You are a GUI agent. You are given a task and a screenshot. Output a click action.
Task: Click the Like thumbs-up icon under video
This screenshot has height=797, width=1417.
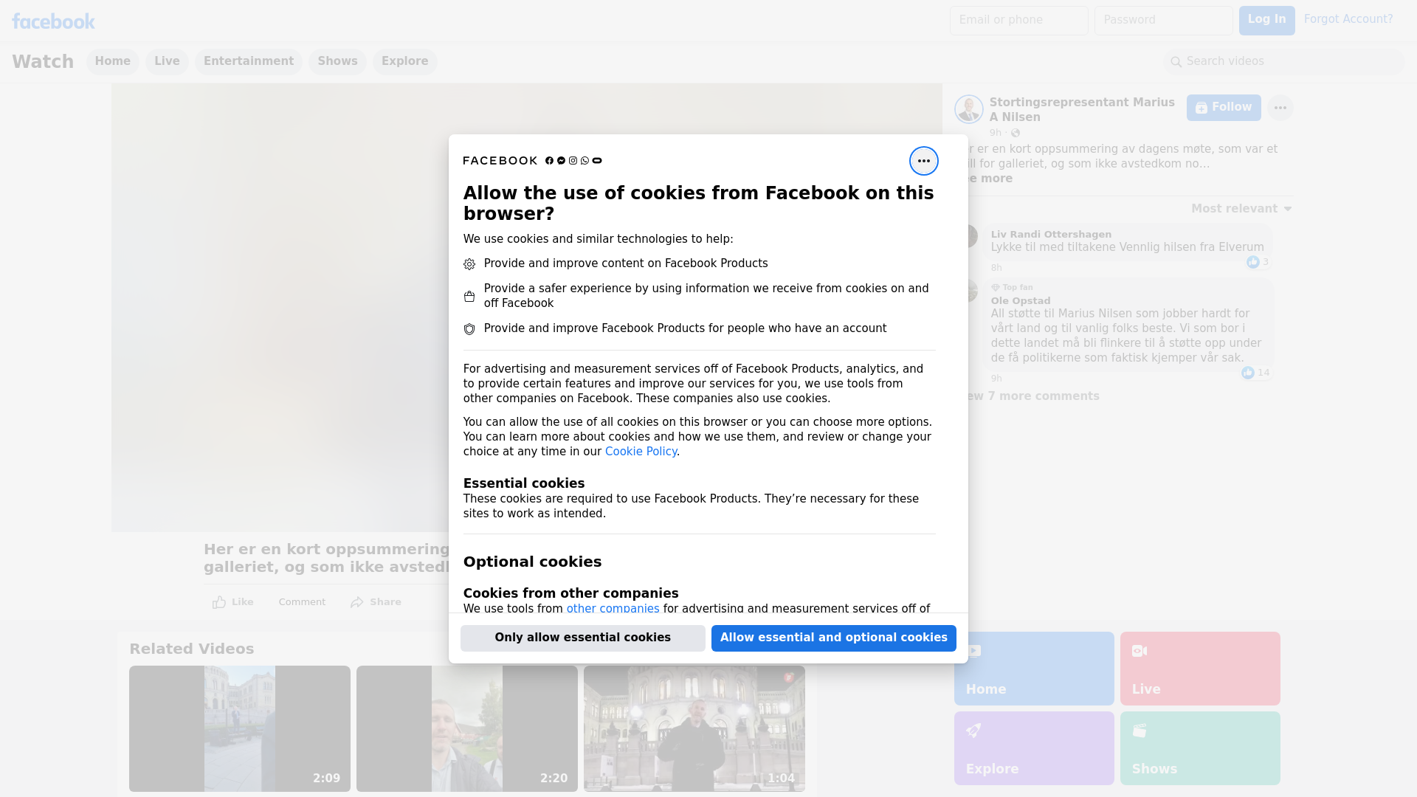[219, 602]
